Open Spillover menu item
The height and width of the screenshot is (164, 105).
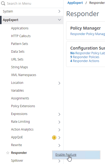pos(17,161)
